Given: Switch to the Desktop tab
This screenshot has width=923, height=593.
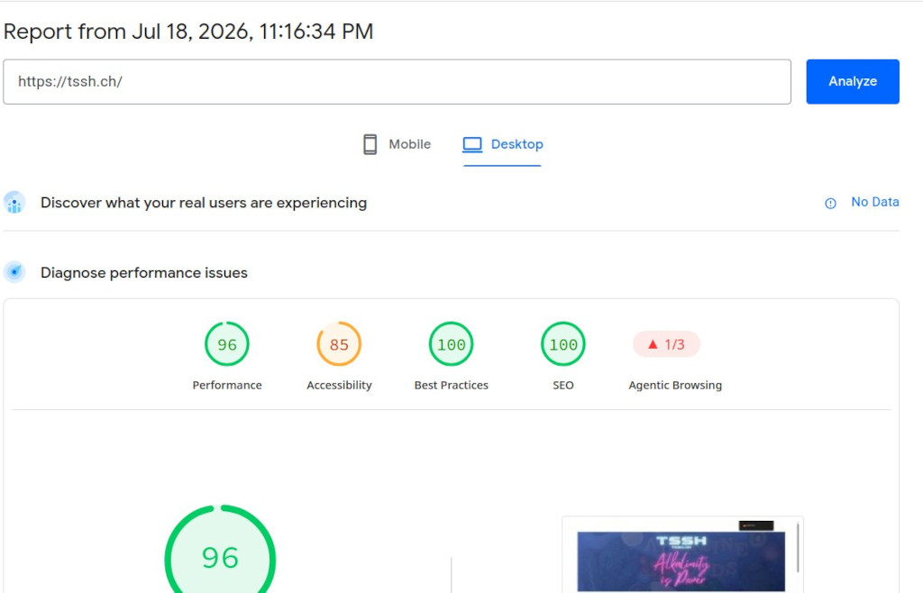Looking at the screenshot, I should click(502, 144).
